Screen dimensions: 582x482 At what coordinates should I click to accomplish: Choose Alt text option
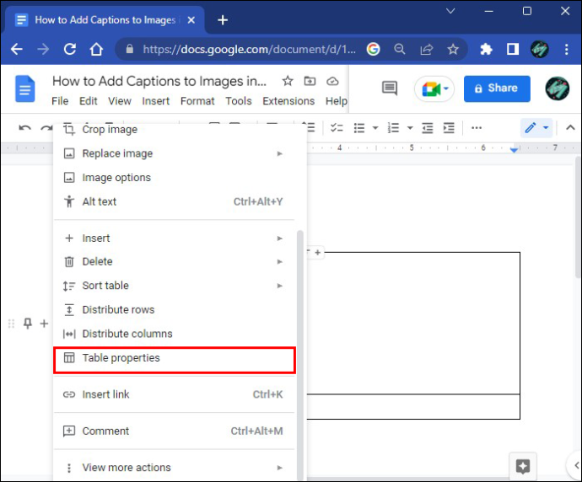click(x=174, y=201)
